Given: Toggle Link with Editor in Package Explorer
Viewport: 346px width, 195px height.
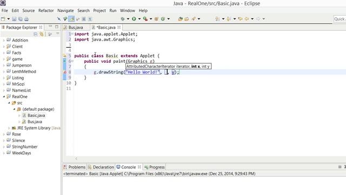Looking at the screenshot, I should (42, 34).
